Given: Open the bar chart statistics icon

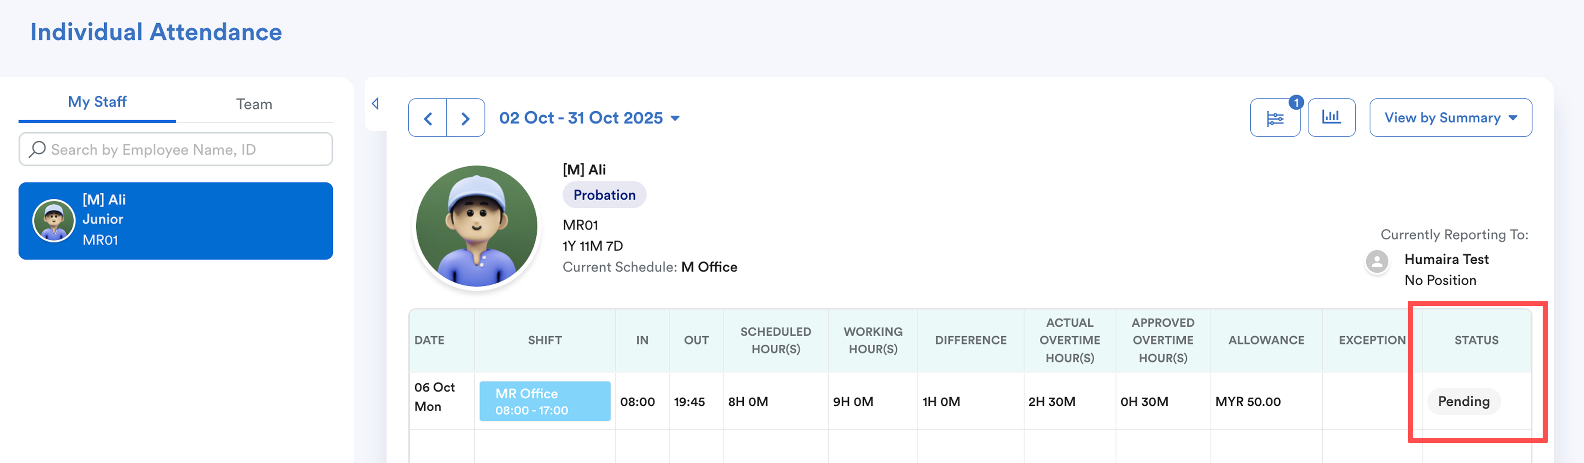Looking at the screenshot, I should (1331, 117).
